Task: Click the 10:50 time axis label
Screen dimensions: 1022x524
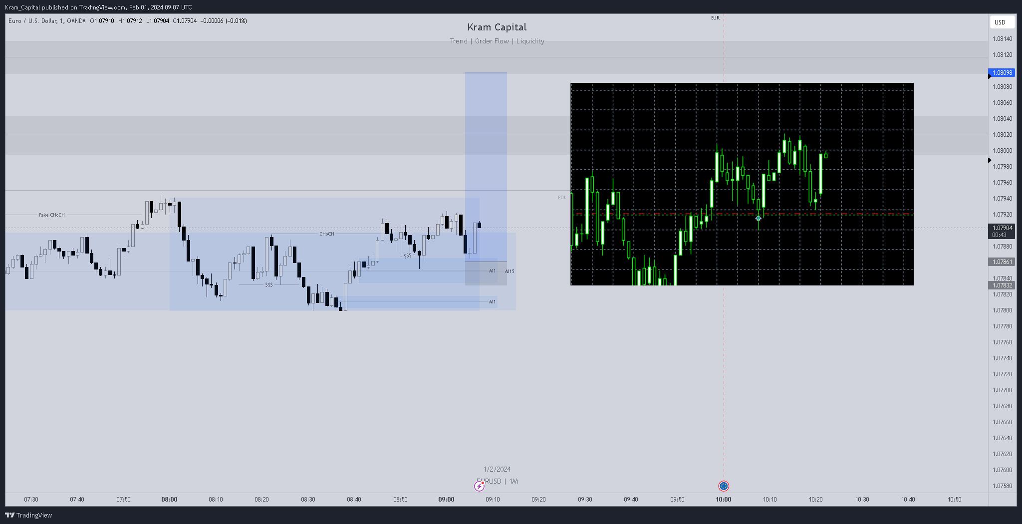Action: [954, 499]
